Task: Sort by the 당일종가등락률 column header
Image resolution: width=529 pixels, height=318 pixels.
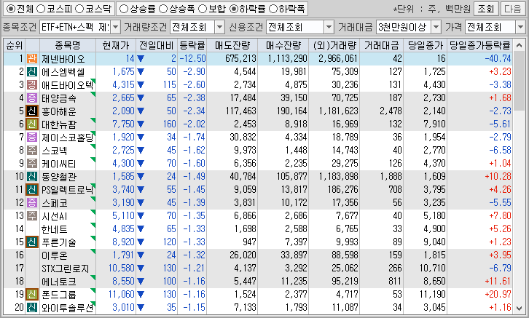Action: (x=479, y=45)
